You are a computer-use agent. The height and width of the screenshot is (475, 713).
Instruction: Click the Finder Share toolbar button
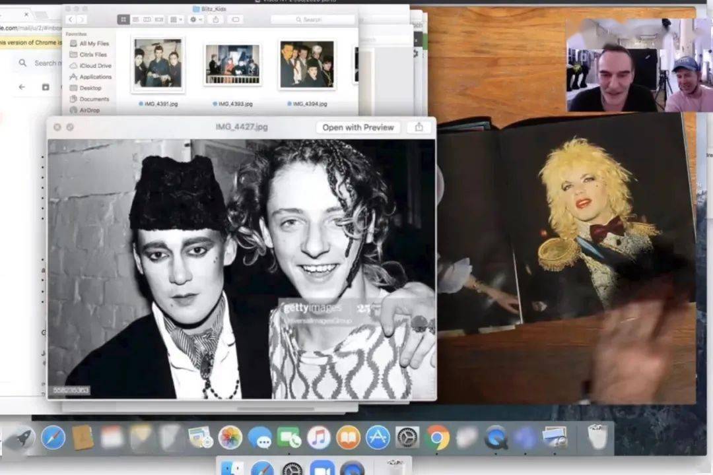tap(216, 20)
